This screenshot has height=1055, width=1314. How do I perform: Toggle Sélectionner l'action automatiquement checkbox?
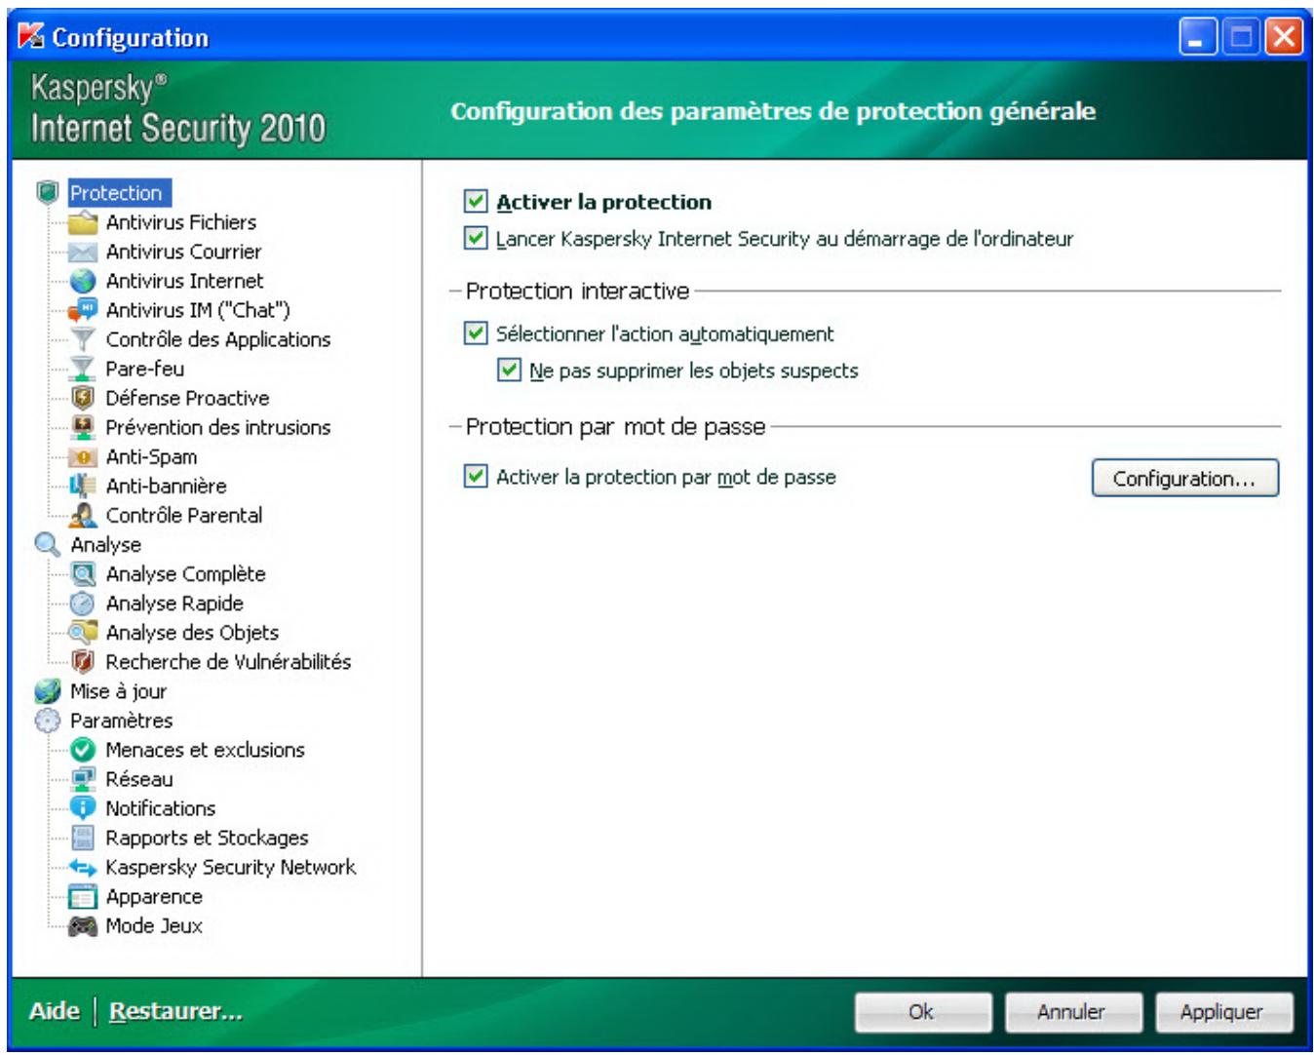pos(476,333)
